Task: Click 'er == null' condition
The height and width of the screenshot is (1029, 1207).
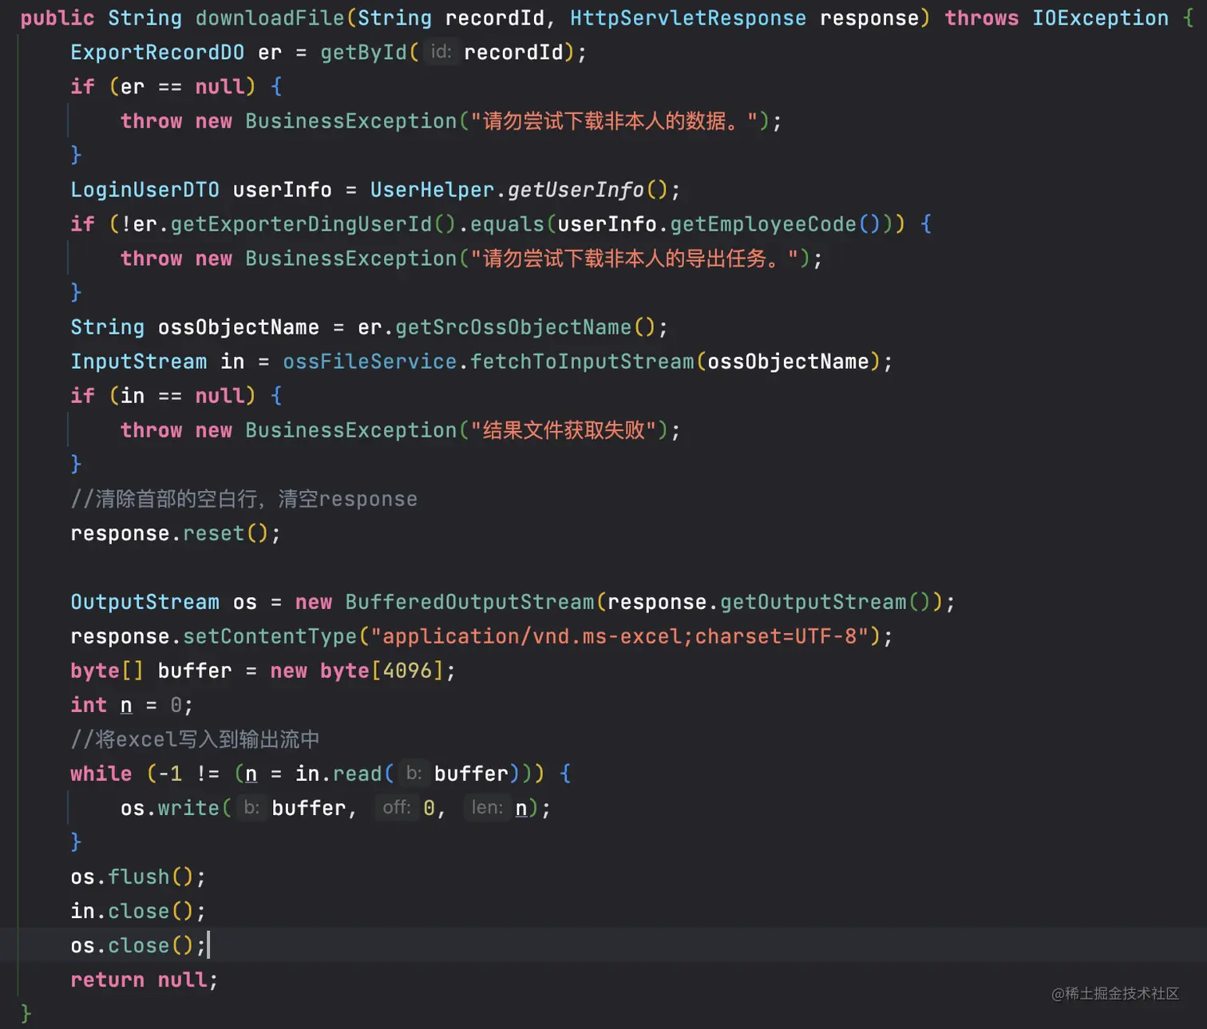Action: [182, 86]
